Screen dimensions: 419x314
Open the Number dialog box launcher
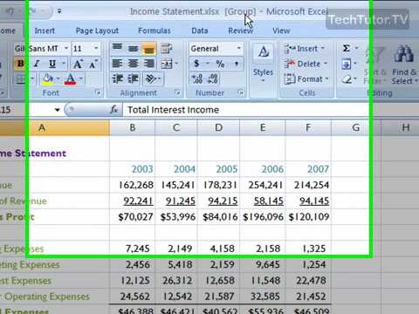tap(240, 92)
